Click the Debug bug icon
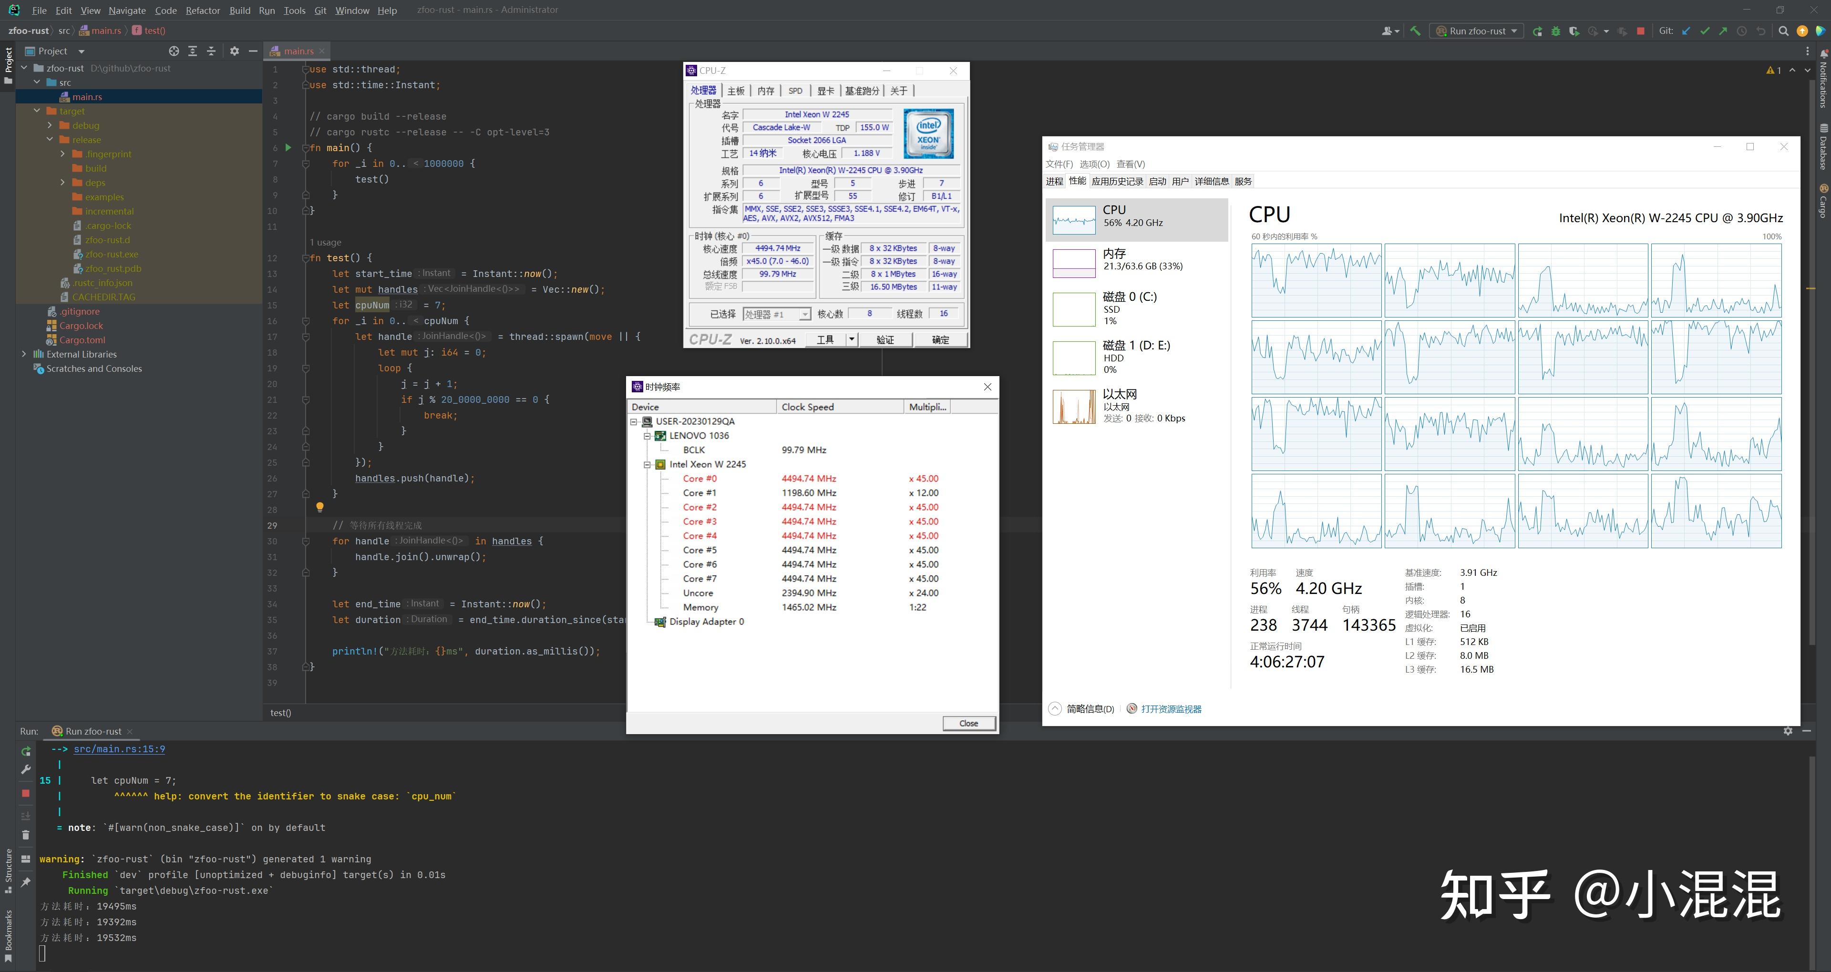Image resolution: width=1831 pixels, height=972 pixels. coord(1556,31)
